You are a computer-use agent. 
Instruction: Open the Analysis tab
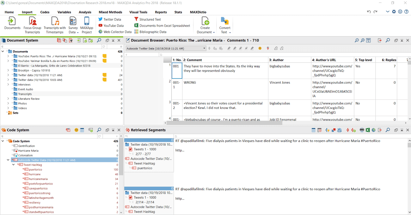[85, 12]
